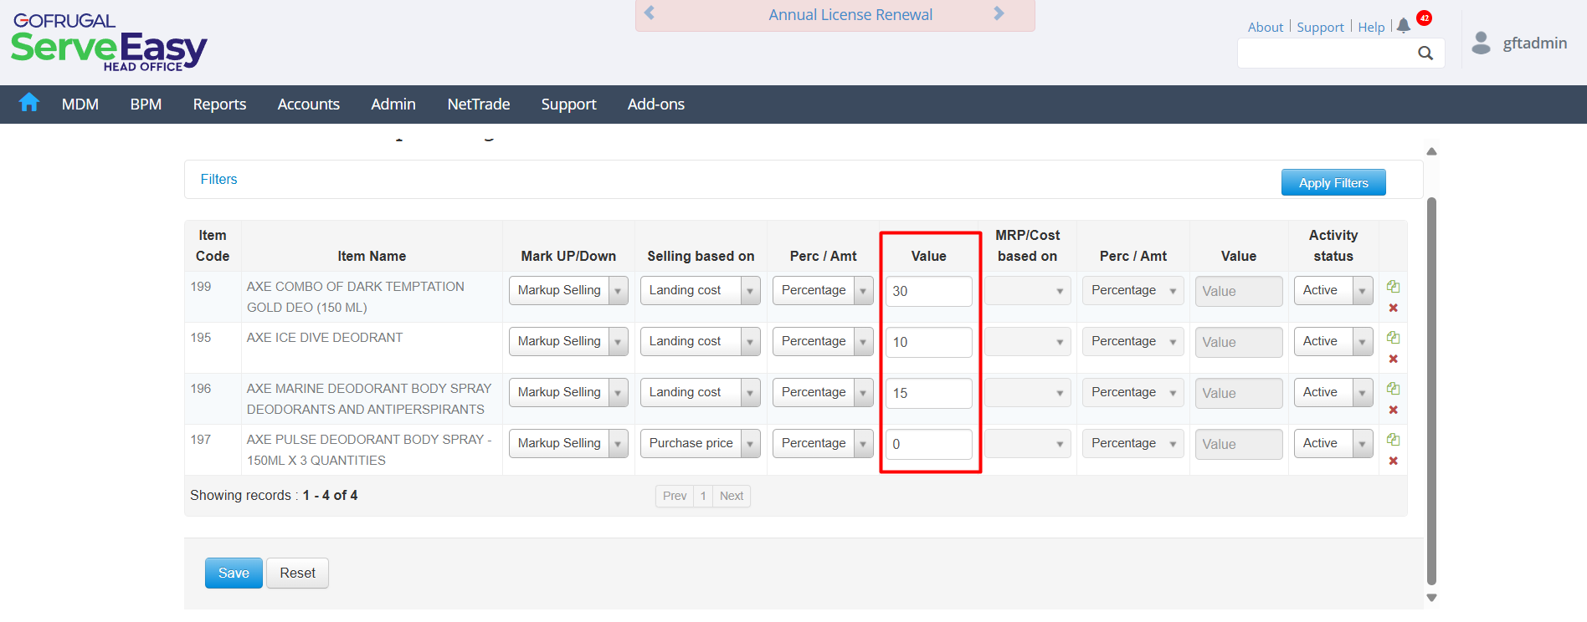Edit the Value field containing 15

[929, 393]
